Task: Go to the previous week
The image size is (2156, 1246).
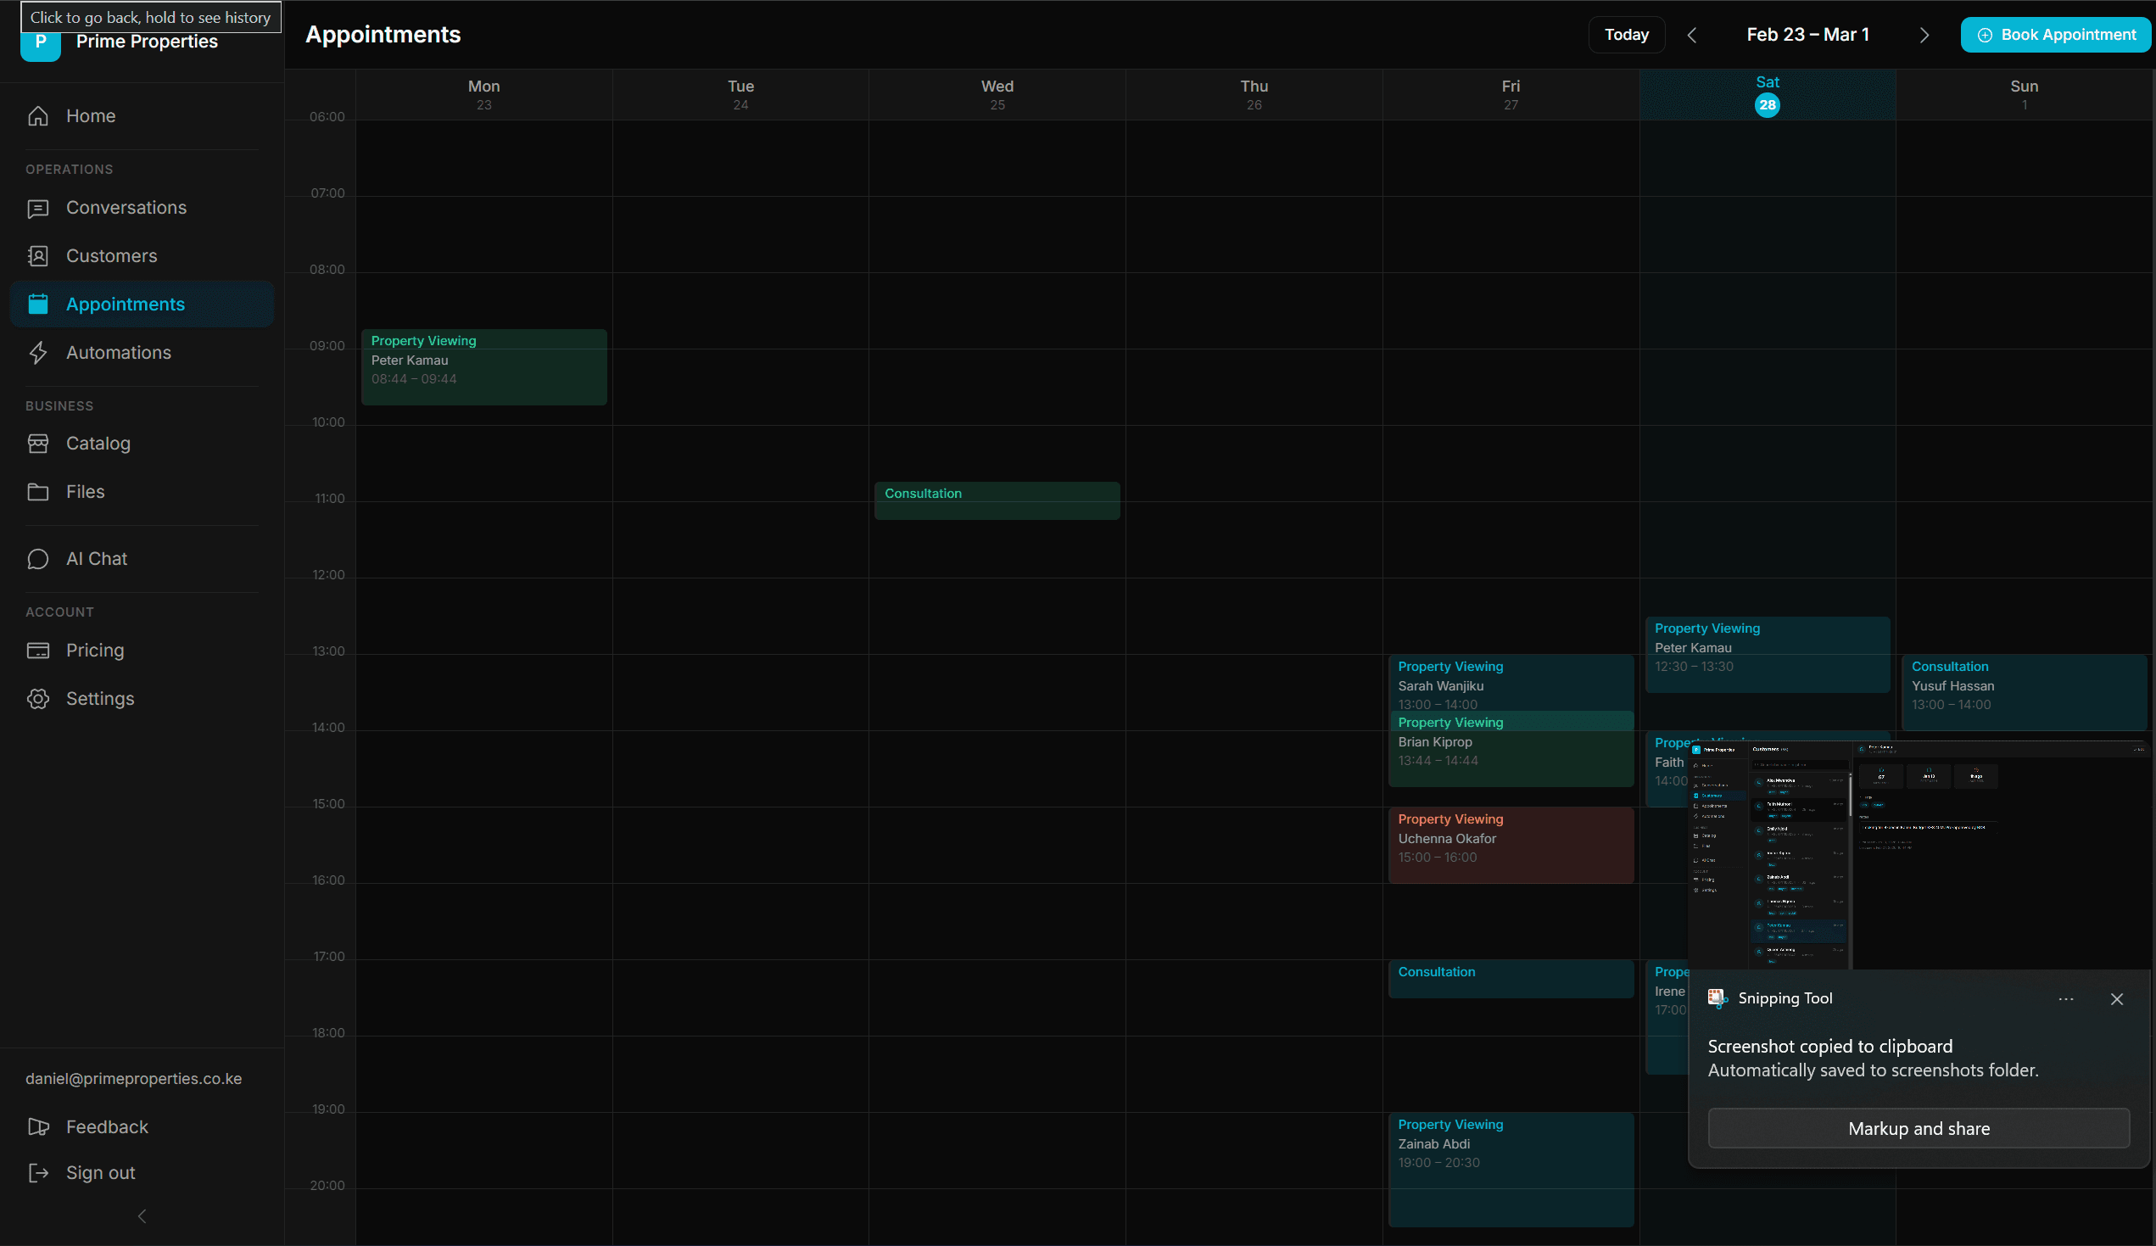Action: (1693, 34)
